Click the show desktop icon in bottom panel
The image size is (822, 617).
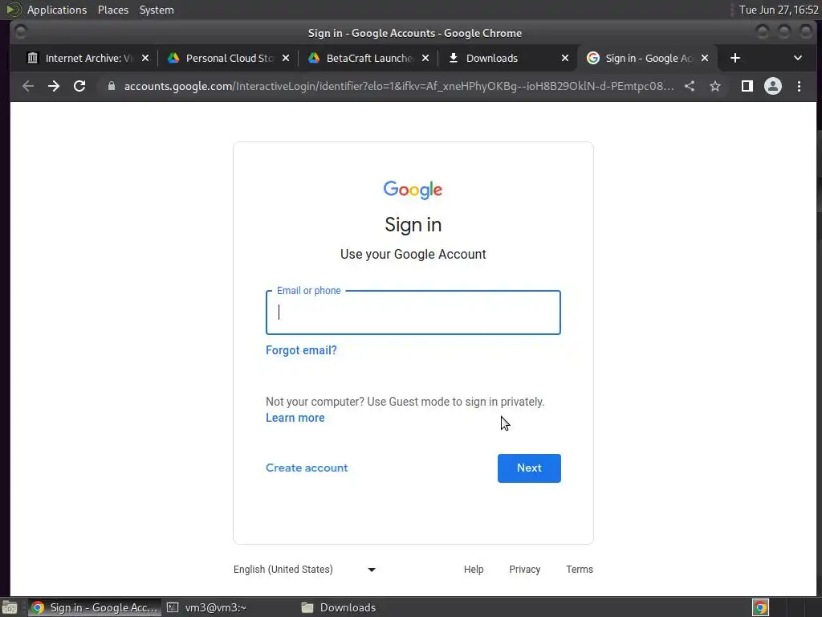point(10,607)
